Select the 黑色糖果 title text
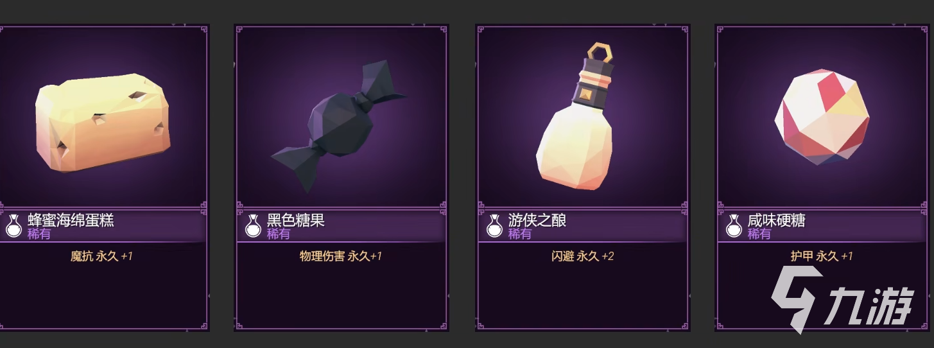934x348 pixels. pyautogui.click(x=296, y=220)
